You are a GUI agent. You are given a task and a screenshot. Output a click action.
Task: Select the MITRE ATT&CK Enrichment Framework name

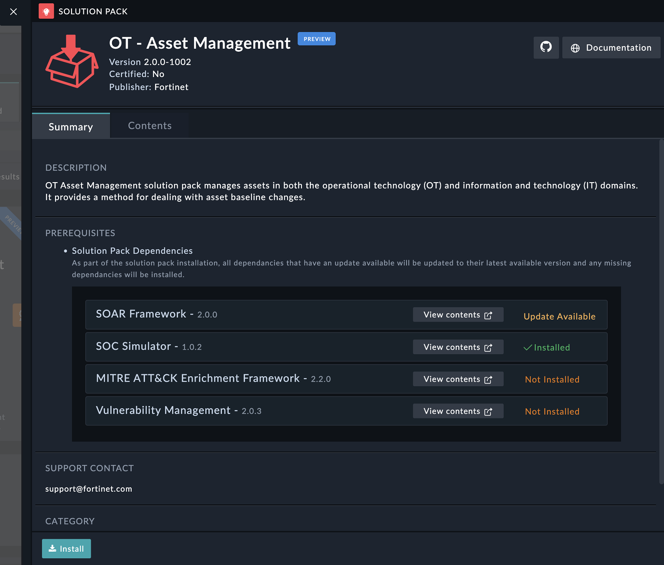click(x=198, y=378)
